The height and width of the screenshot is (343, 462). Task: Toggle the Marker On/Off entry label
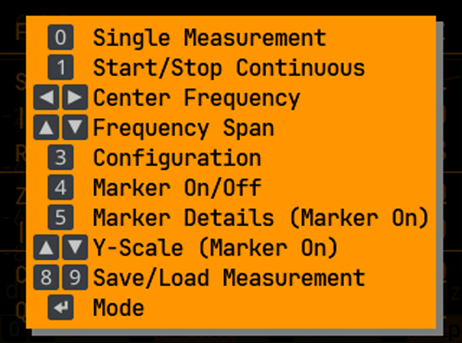tap(177, 188)
